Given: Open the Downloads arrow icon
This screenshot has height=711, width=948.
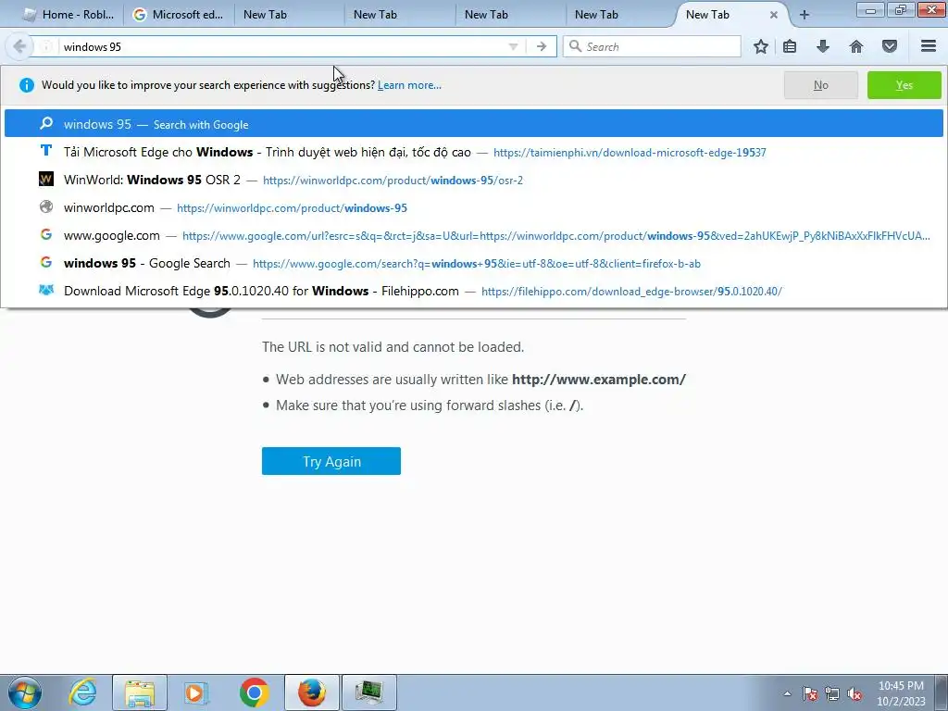Looking at the screenshot, I should [823, 46].
